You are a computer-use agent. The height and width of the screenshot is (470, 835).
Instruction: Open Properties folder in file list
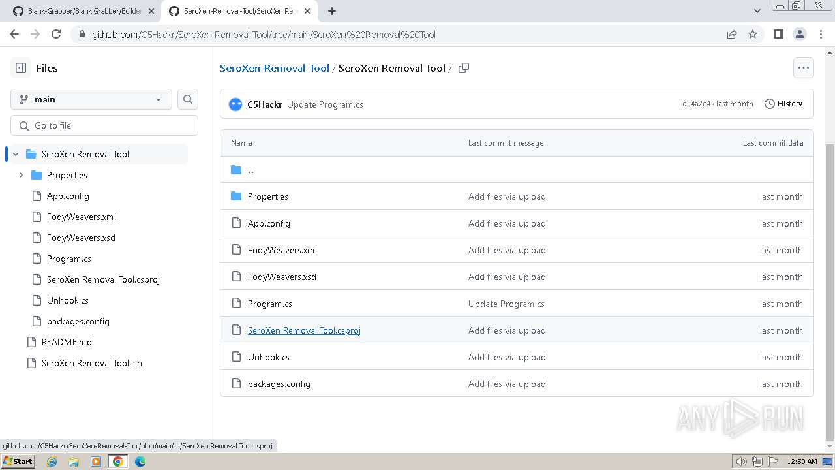point(267,196)
